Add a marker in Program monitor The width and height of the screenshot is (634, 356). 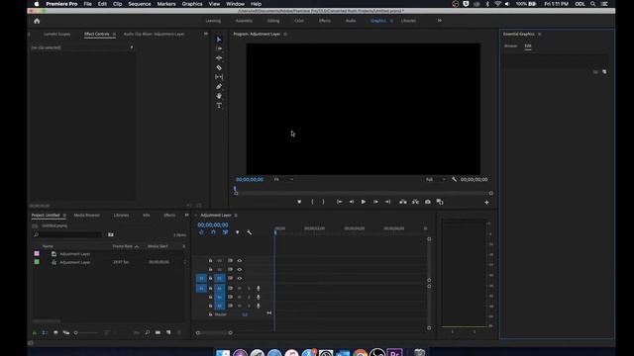pyautogui.click(x=299, y=202)
